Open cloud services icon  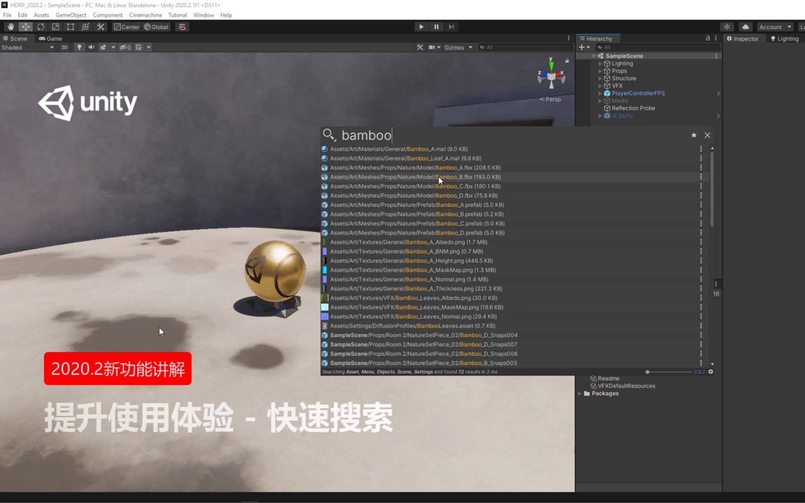[x=745, y=27]
